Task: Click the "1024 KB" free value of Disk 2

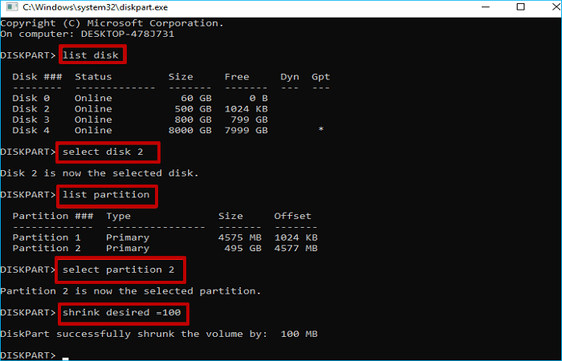Action: (x=246, y=109)
